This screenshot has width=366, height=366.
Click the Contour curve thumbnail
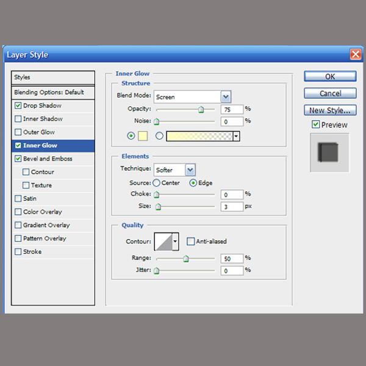pos(163,241)
